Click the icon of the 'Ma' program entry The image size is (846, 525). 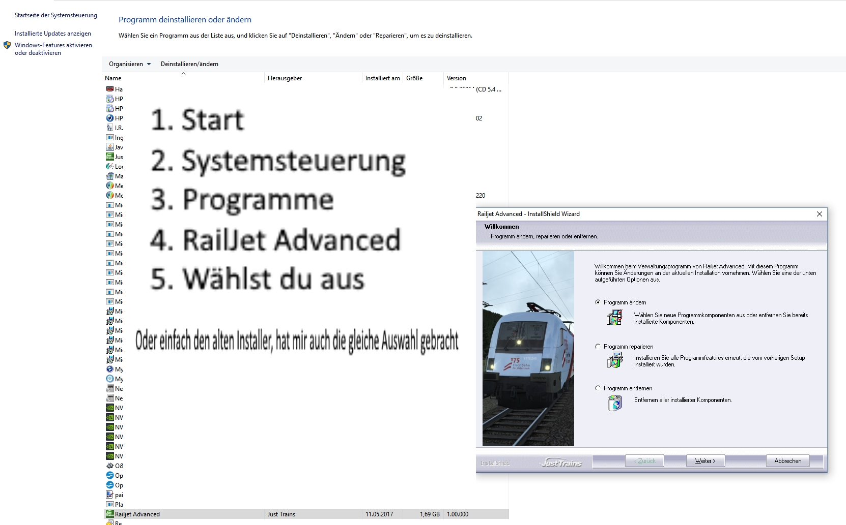(x=109, y=176)
